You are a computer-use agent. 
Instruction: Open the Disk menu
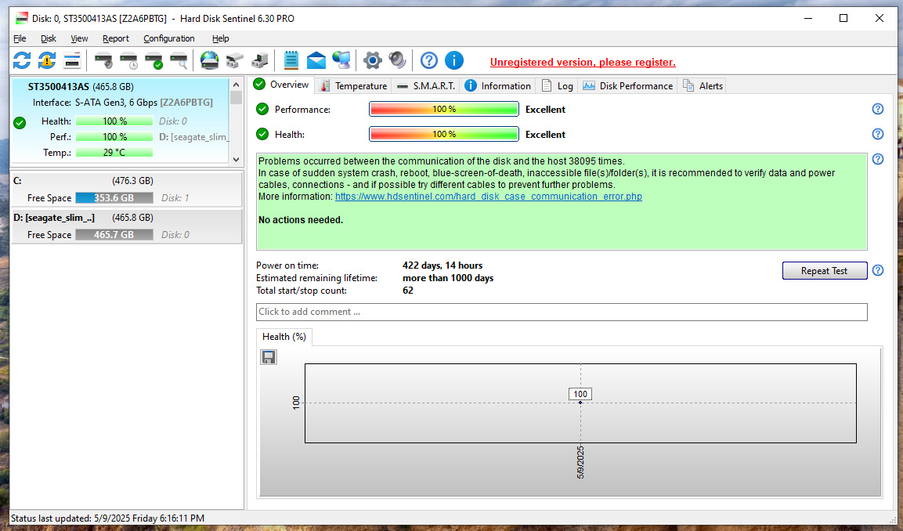tap(49, 38)
